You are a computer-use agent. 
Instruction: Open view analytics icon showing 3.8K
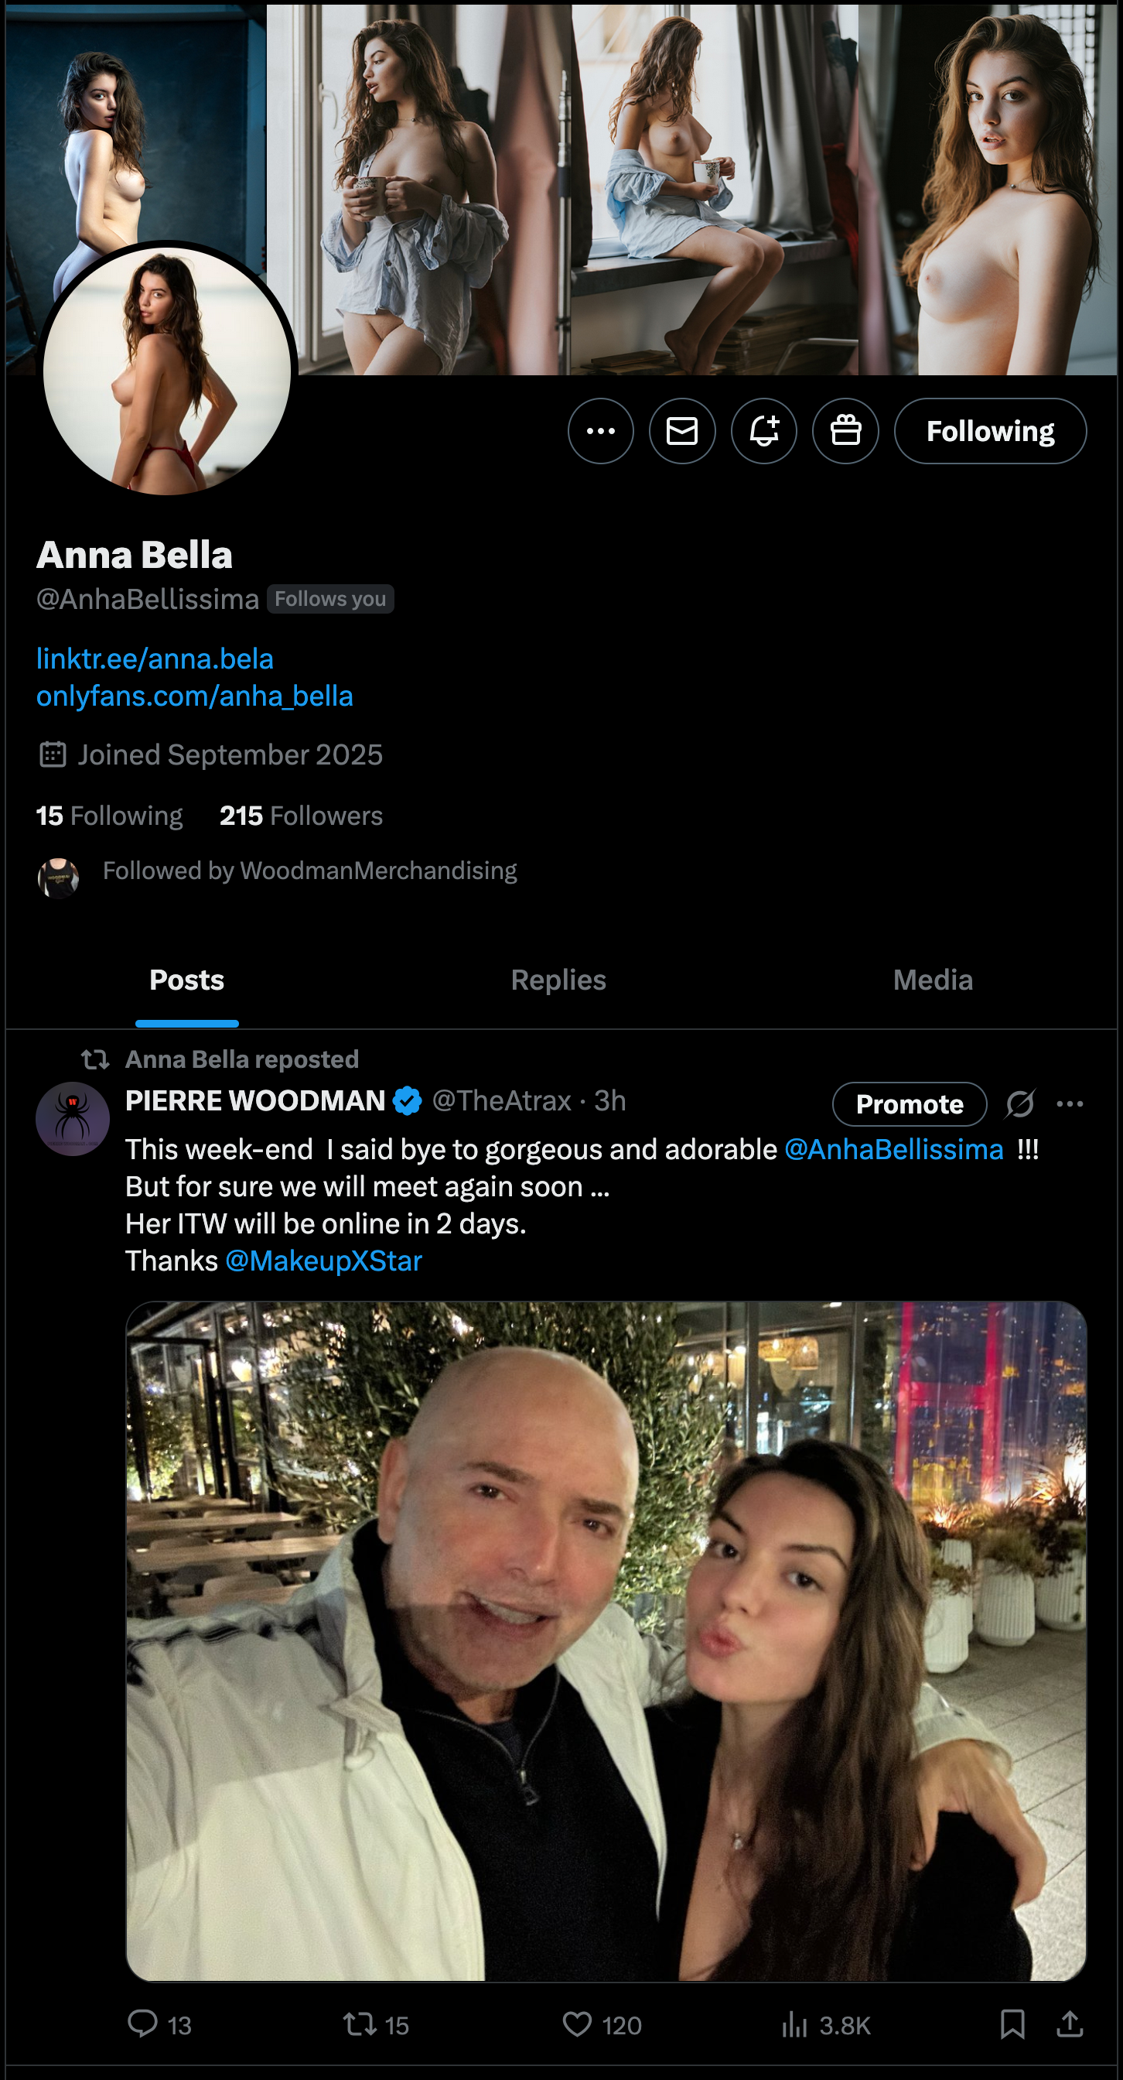pyautogui.click(x=795, y=2024)
